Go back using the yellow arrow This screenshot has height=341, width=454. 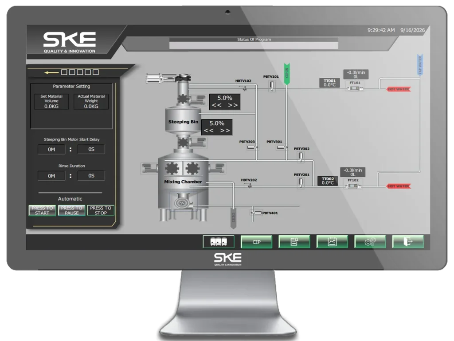(51, 72)
